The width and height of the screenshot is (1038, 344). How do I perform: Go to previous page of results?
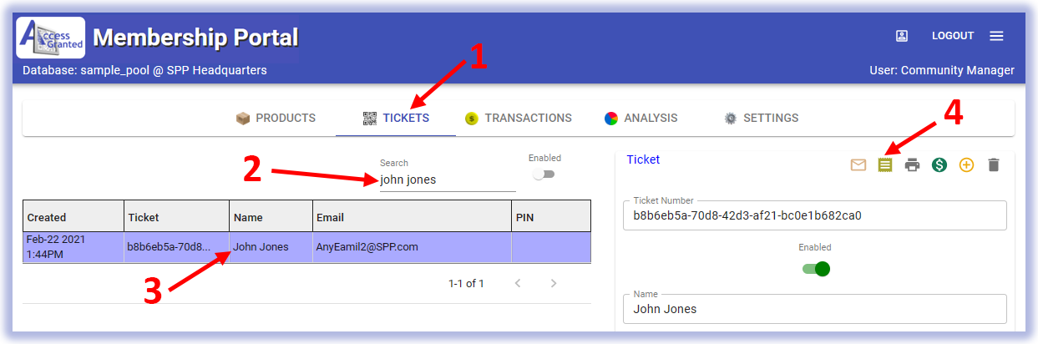click(518, 284)
